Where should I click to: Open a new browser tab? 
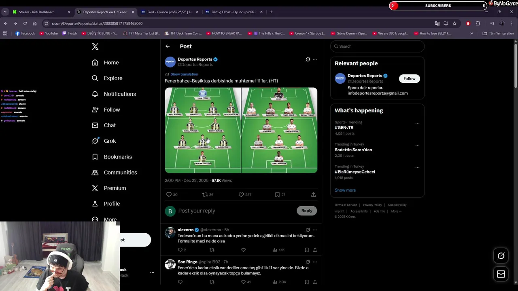pyautogui.click(x=271, y=12)
